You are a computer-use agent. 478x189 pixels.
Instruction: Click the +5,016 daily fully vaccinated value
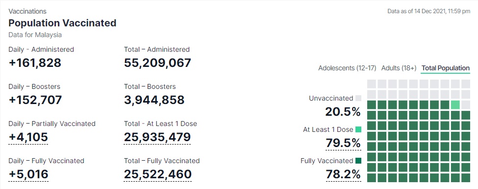[28, 174]
